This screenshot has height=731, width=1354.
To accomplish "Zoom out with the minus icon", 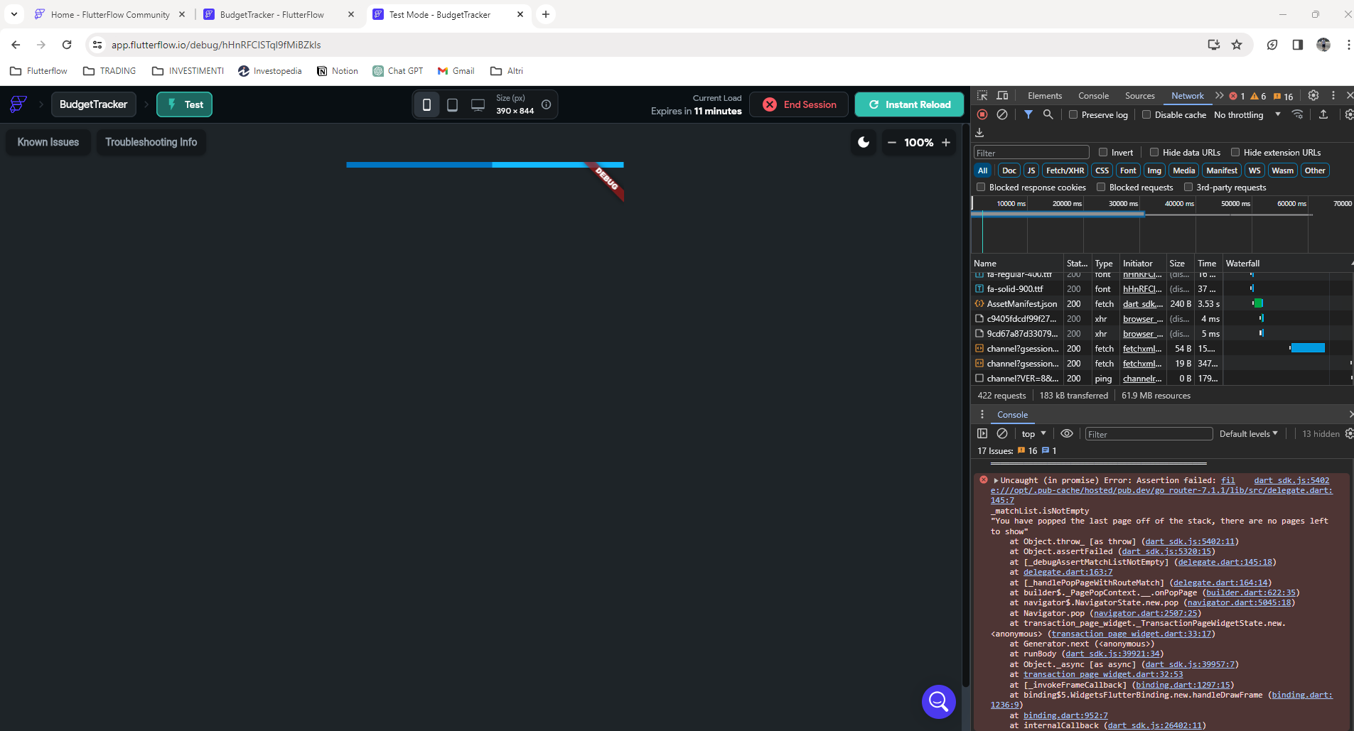I will click(x=891, y=142).
